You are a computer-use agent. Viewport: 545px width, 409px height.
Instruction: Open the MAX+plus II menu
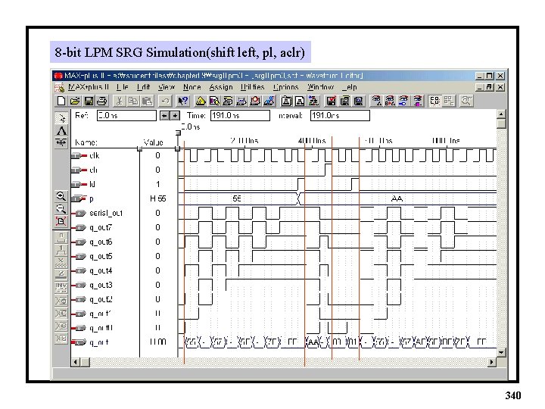pyautogui.click(x=89, y=87)
